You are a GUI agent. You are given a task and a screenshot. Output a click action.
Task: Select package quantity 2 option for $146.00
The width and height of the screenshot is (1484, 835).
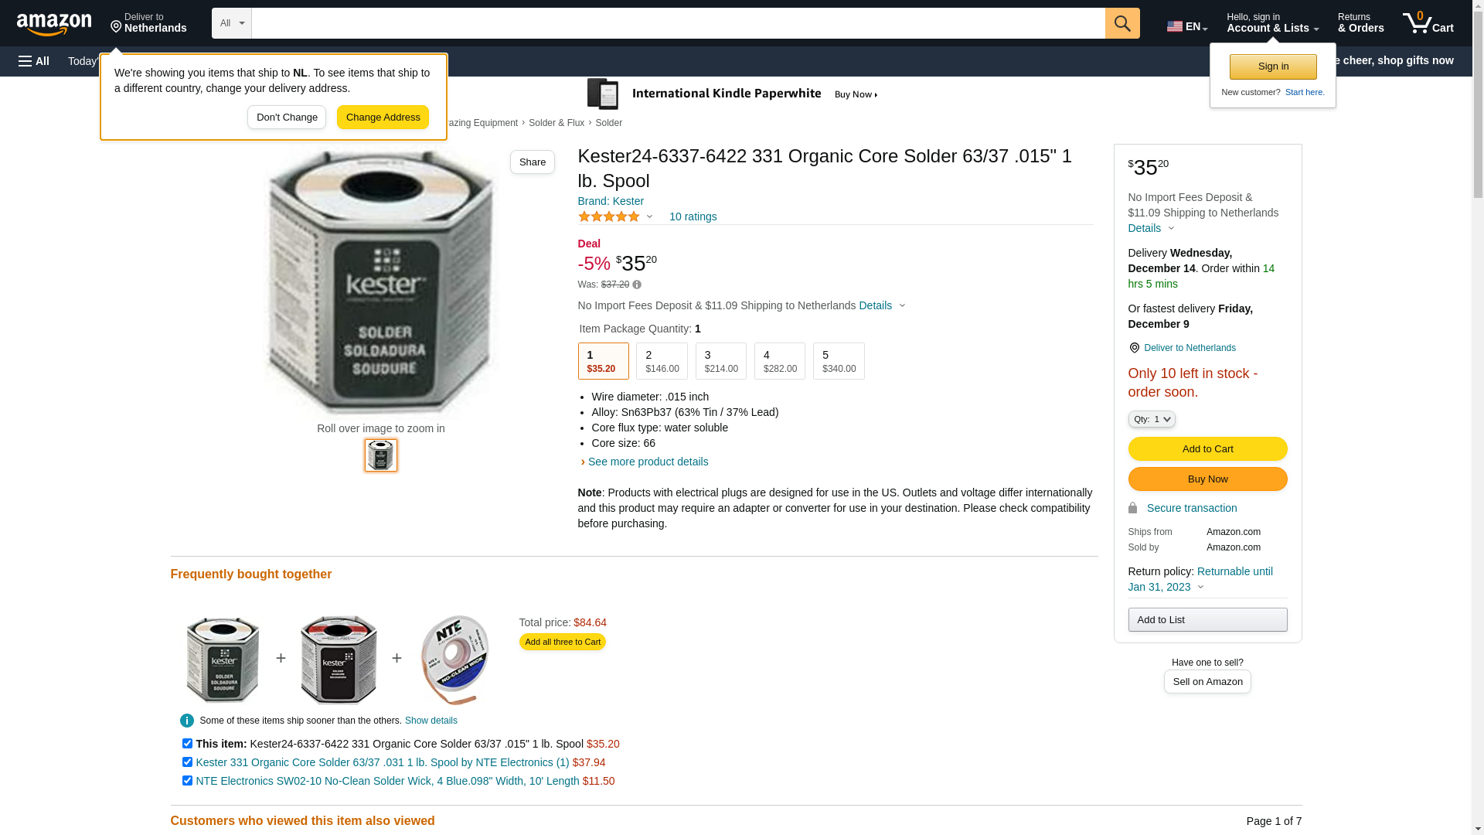(662, 361)
